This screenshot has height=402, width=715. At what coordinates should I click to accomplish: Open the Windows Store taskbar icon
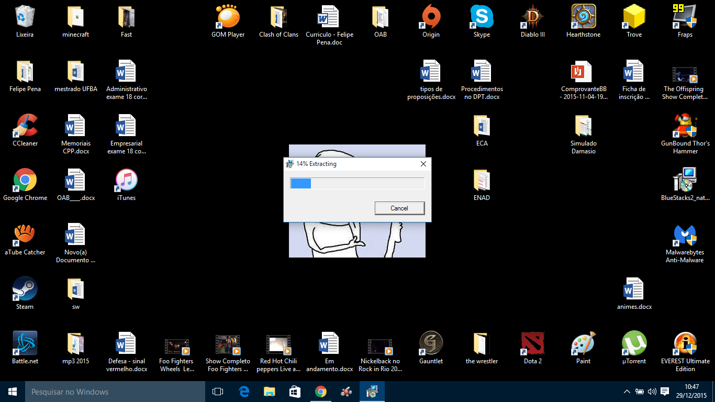[x=295, y=392]
